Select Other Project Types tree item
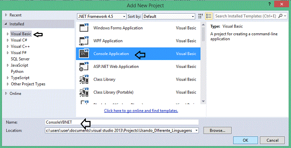Screen dimensions: 291x148 28,84
